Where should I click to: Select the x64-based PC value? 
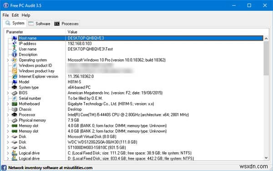(79, 87)
